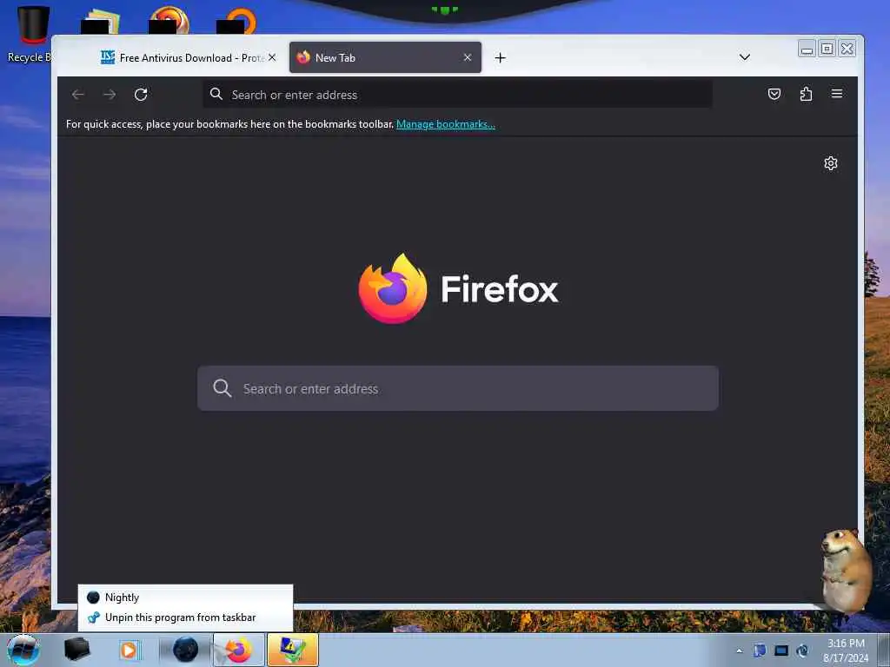Image resolution: width=890 pixels, height=667 pixels.
Task: Click the flag tray icon
Action: 760,650
